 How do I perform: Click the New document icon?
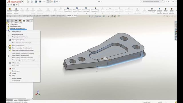click(x=28, y=1)
